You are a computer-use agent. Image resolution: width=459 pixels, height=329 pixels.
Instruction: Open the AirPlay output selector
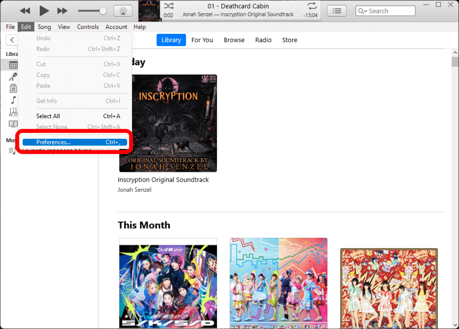tap(123, 11)
